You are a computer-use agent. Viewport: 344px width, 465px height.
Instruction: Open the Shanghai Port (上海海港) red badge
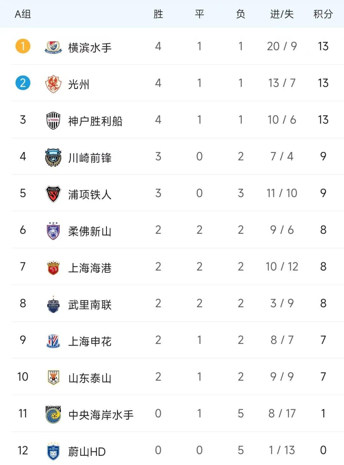[x=53, y=268]
